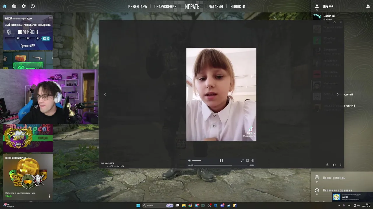Switch the РУС input language indicator
This screenshot has width=373, height=209.
pyautogui.click(x=349, y=206)
